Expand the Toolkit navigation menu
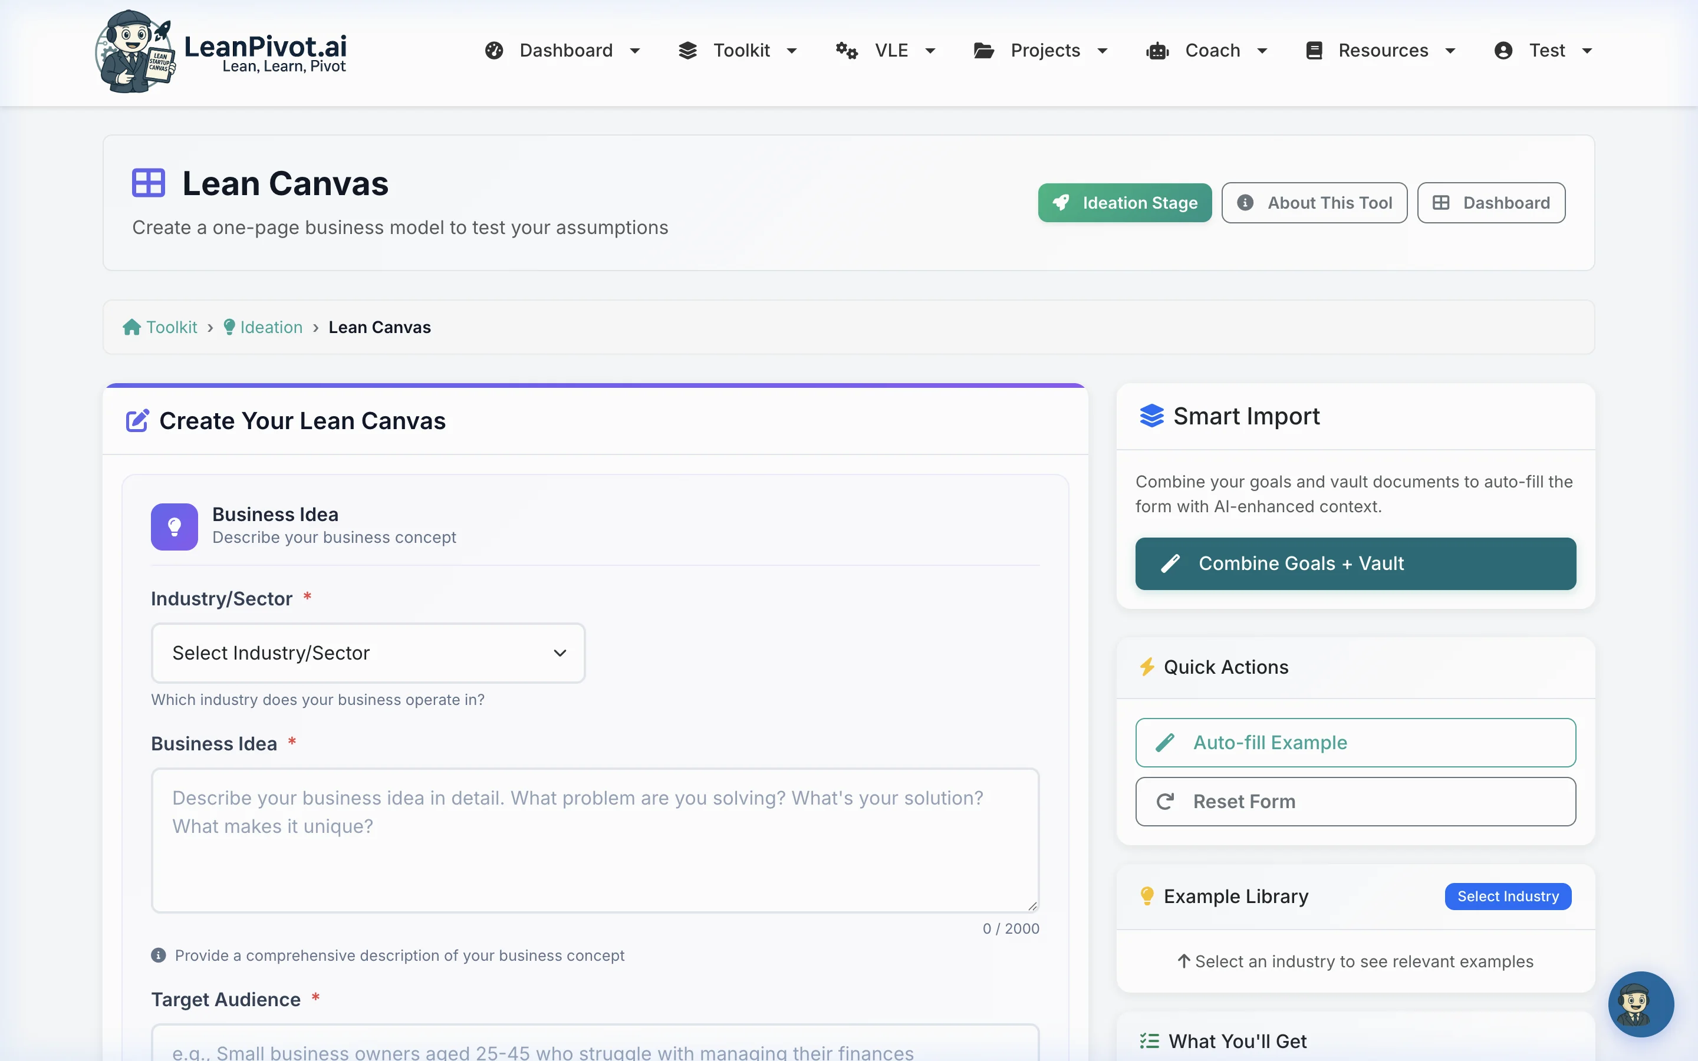This screenshot has height=1061, width=1698. click(738, 51)
